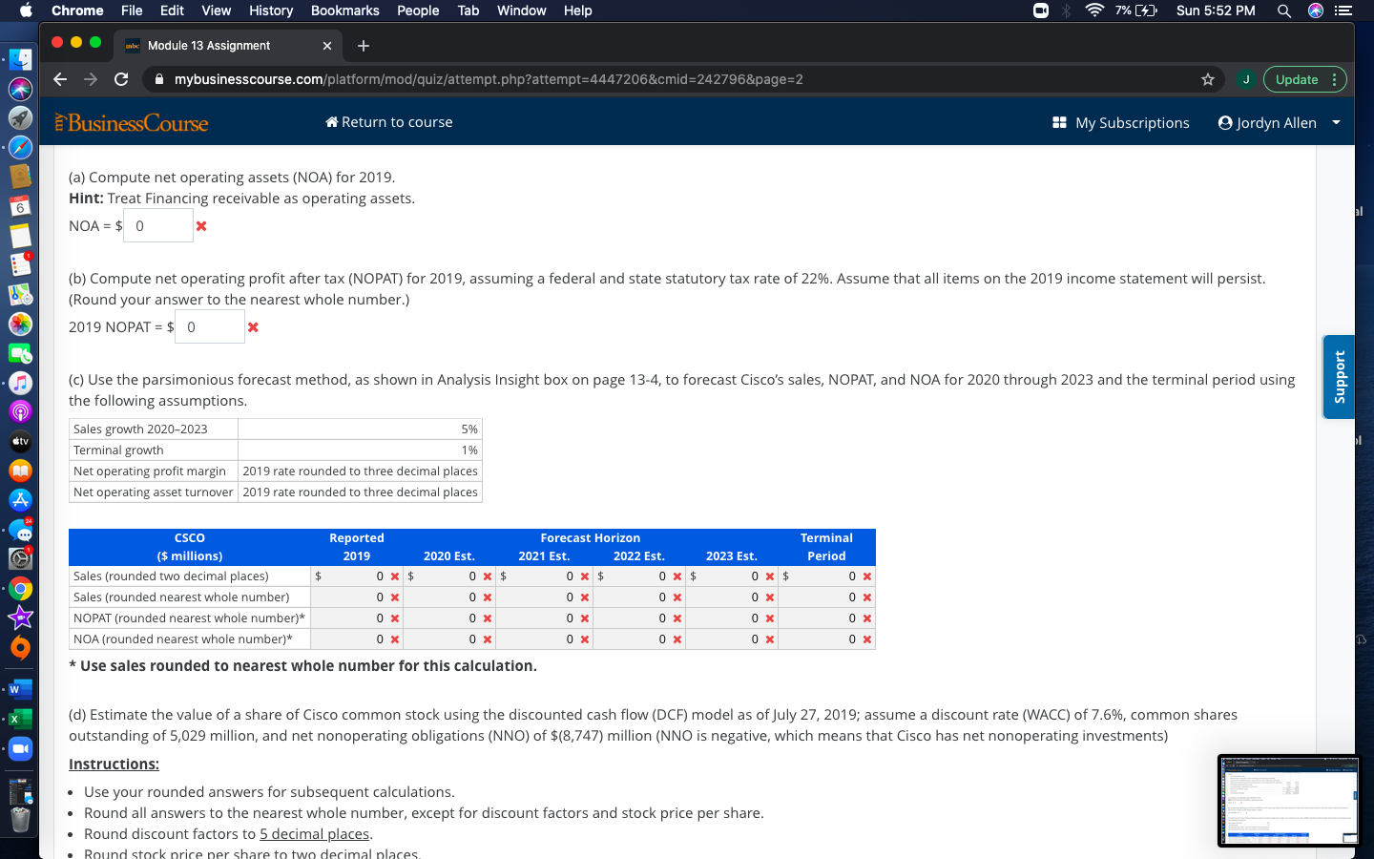Open Spotlight search from the menu bar
This screenshot has height=859, width=1374.
click(1284, 11)
